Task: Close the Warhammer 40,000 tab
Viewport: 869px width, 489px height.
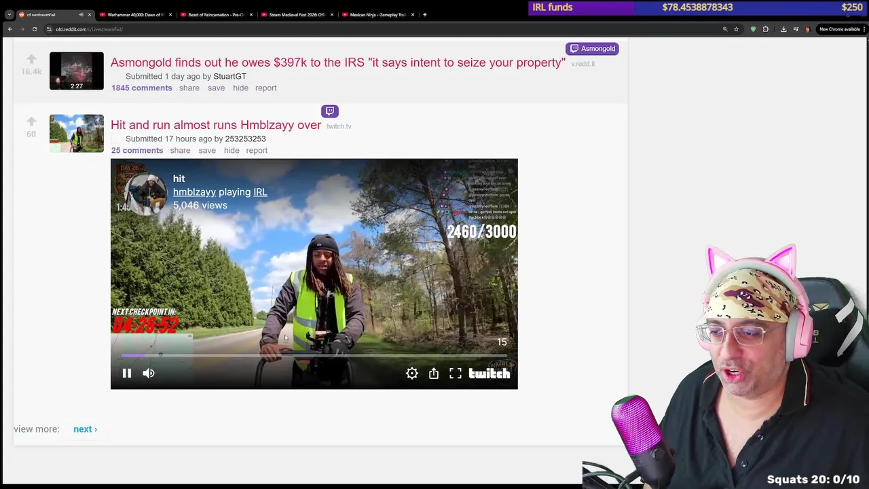Action: [170, 14]
